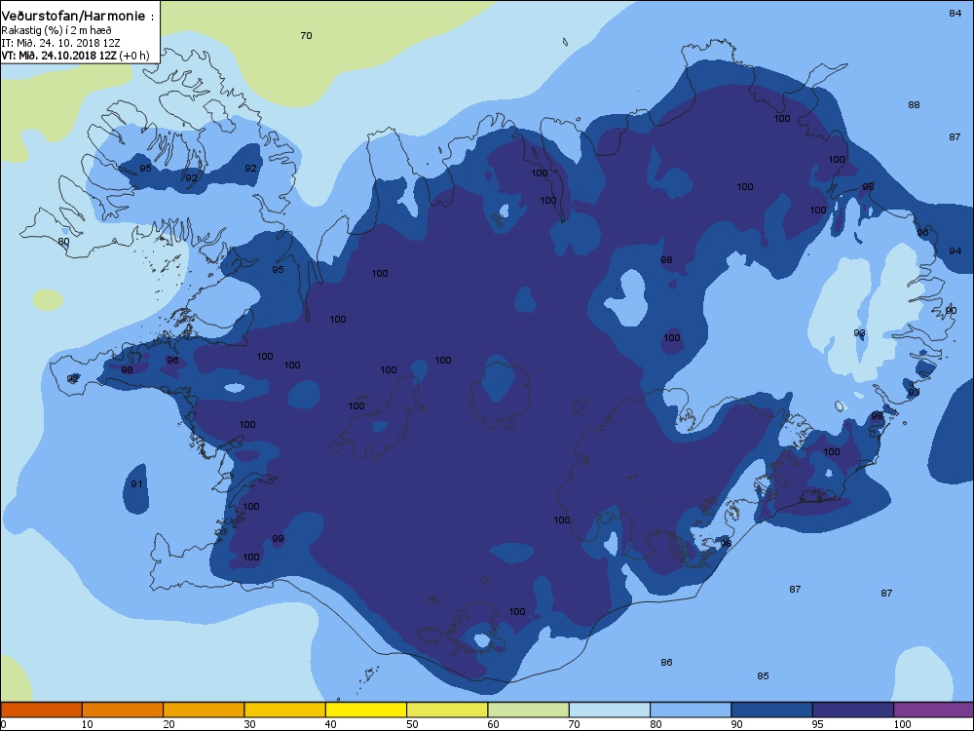Viewport: 974px width, 731px height.
Task: Click the 'Veðurstofan/Harmonie' title text
Action: [74, 17]
